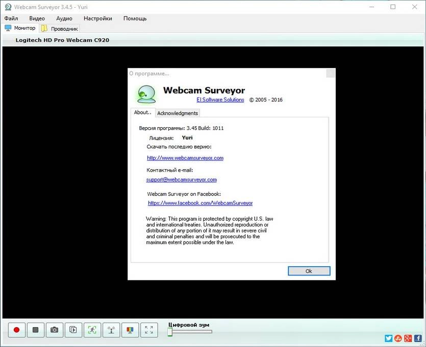This screenshot has height=347, width=426.
Task: Maximize the Webcam Surveyor window
Action: pos(393,7)
